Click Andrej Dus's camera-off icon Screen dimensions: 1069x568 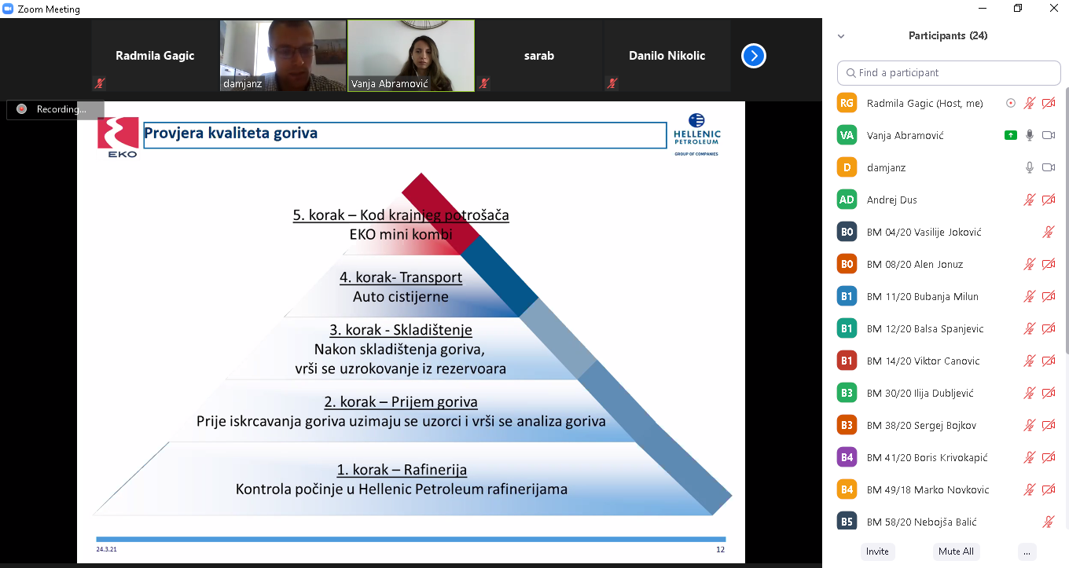[1049, 200]
